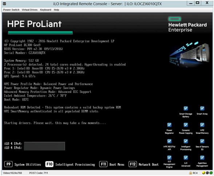Click the POST Code: 711 status text

(39, 173)
